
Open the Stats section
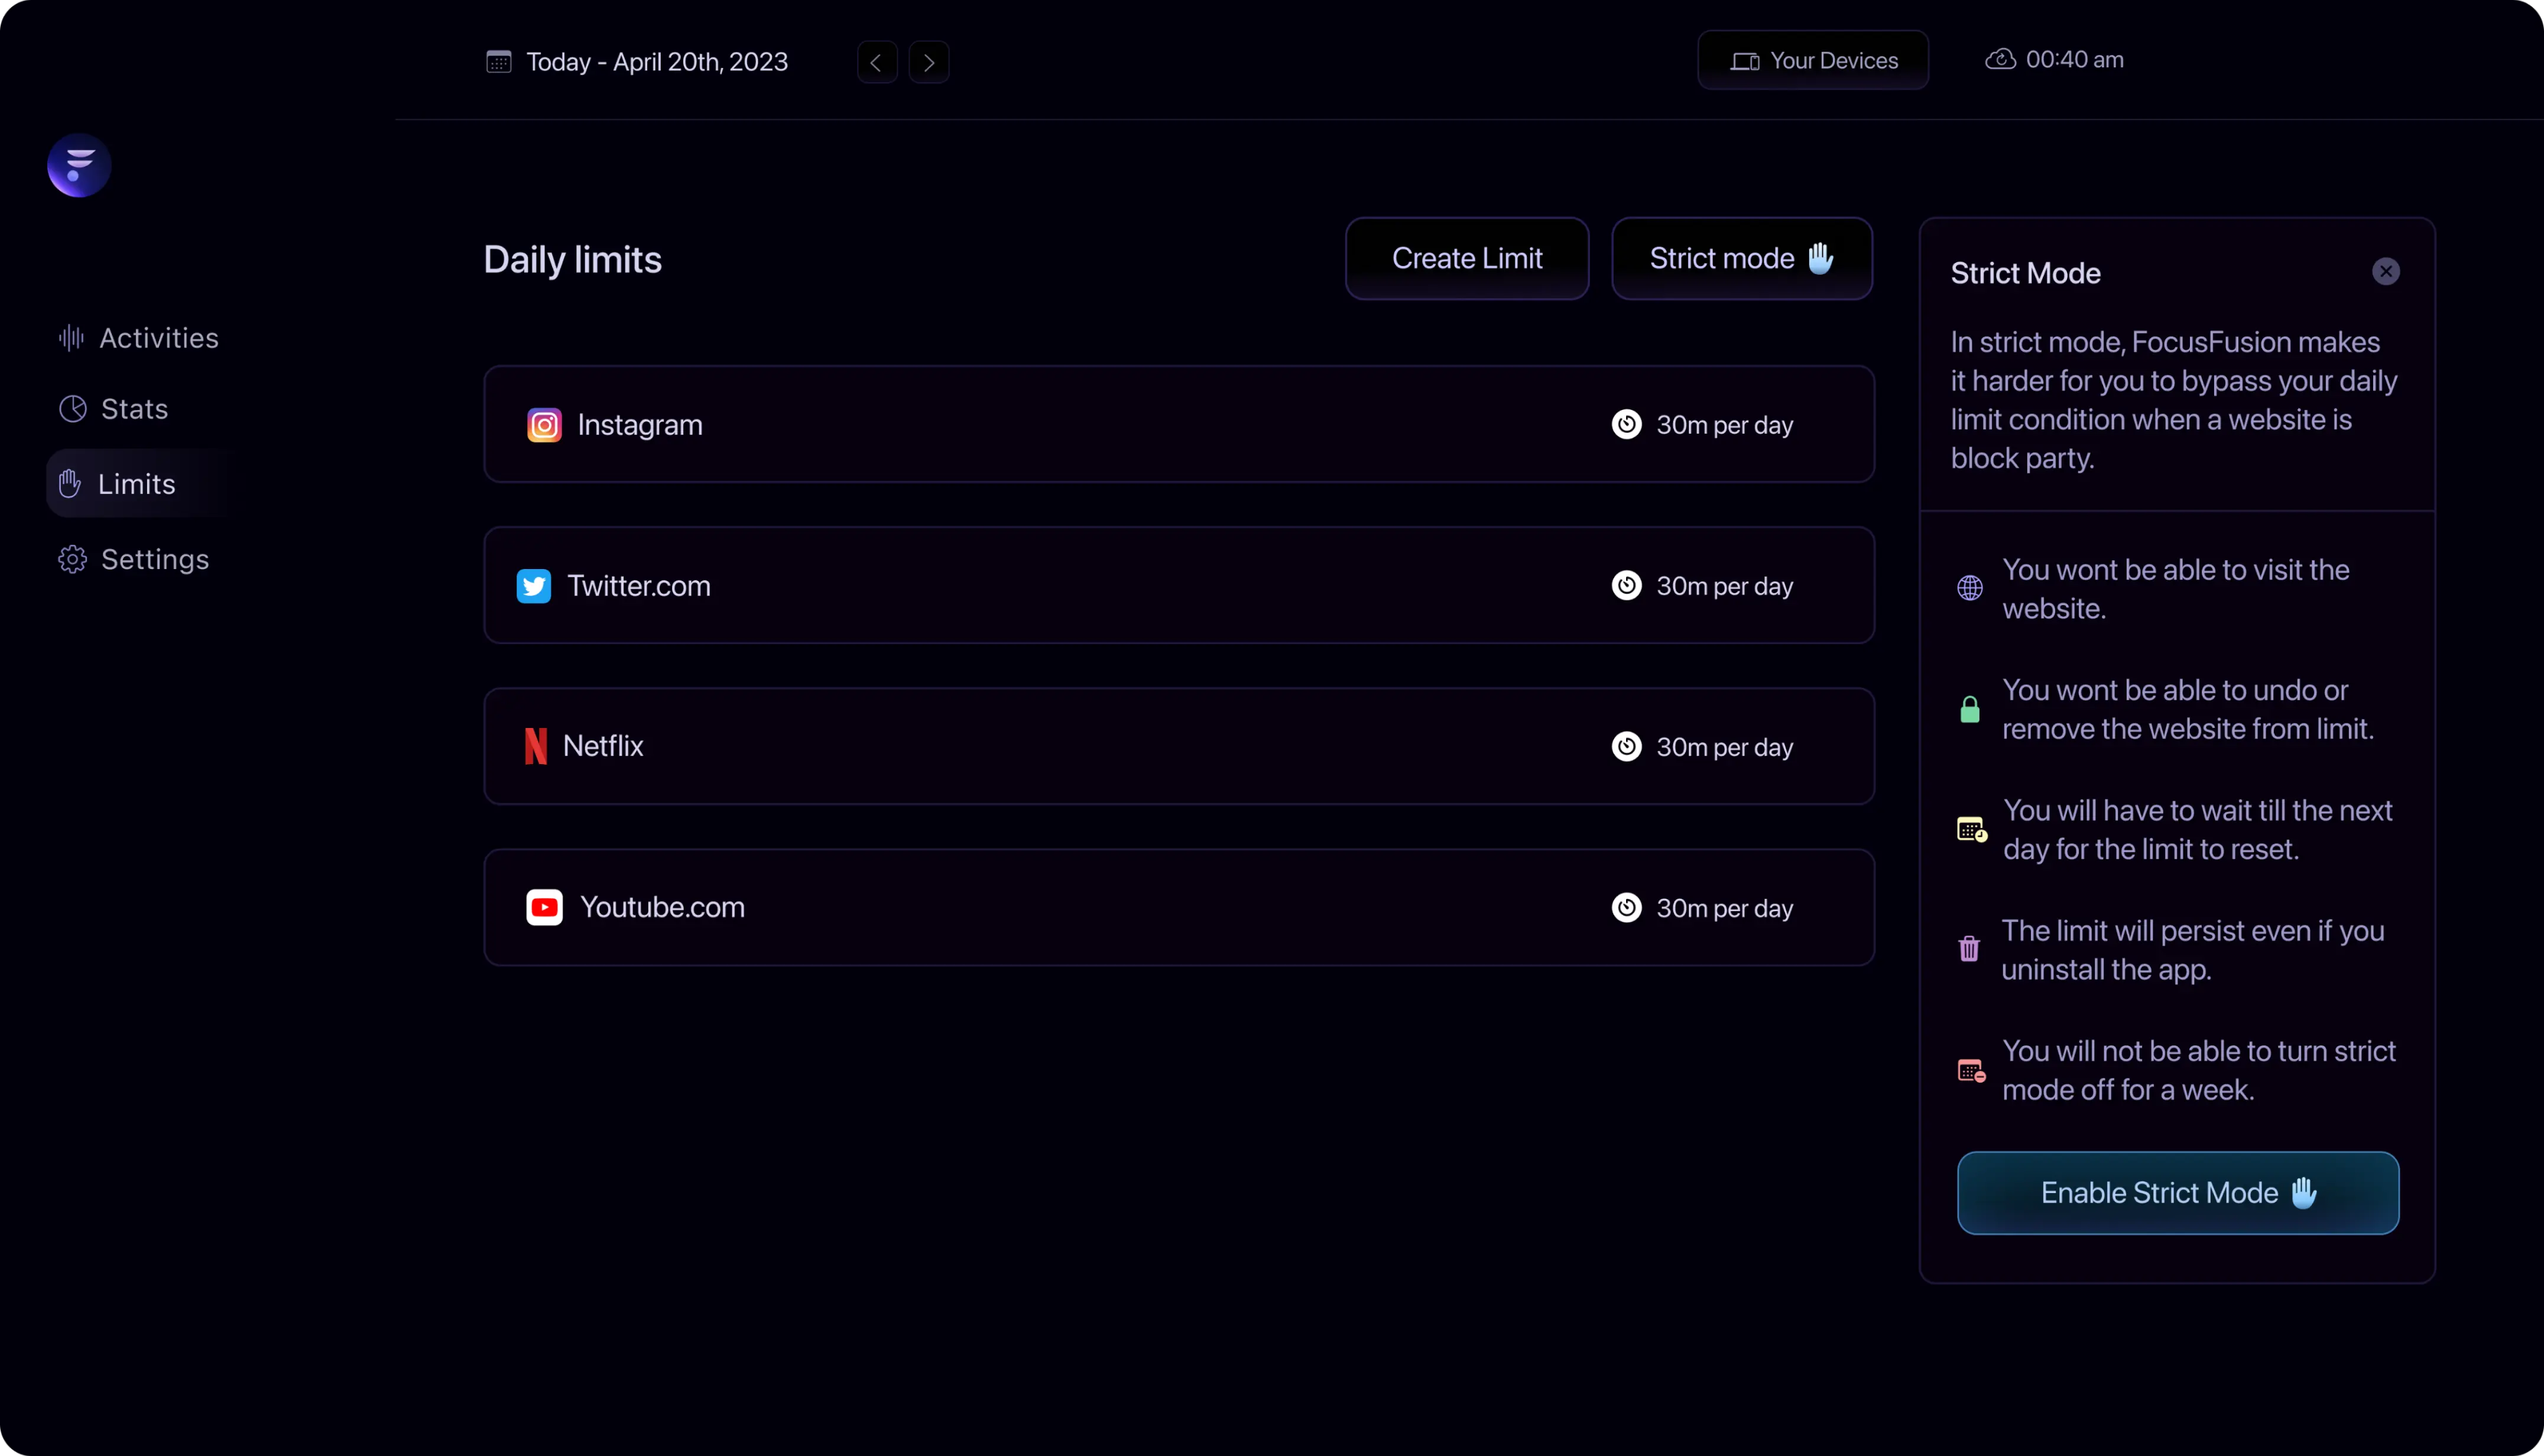tap(113, 409)
